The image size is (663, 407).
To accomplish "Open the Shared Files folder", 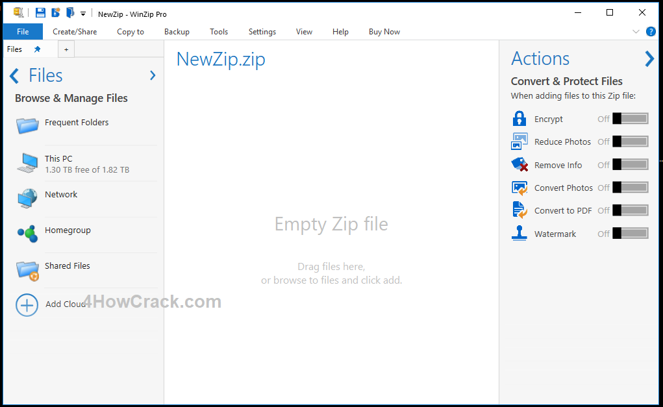I will click(x=67, y=266).
